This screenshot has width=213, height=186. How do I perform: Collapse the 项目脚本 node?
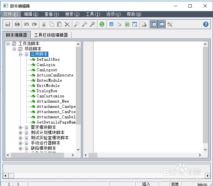click(x=14, y=49)
